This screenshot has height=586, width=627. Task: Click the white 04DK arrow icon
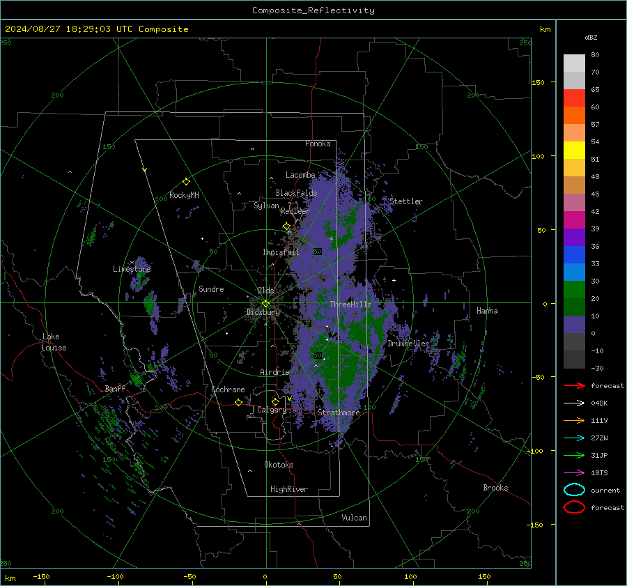[x=574, y=403]
